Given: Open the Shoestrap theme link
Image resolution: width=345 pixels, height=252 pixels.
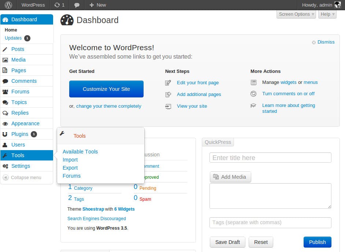Looking at the screenshot, I should pos(93,209).
